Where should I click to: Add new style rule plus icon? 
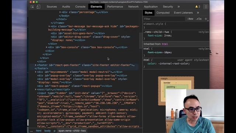[206, 19]
